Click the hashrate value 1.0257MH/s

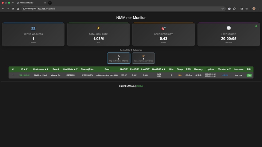coord(70,75)
